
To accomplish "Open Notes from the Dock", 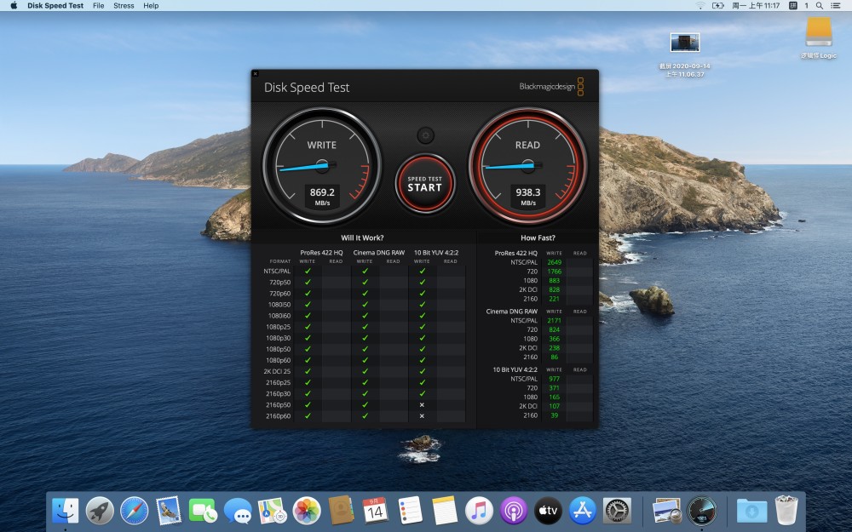I will [445, 511].
